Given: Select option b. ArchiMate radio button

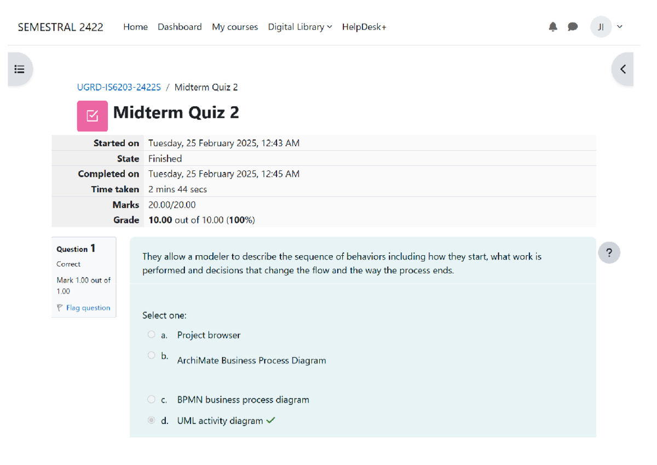Looking at the screenshot, I should tap(151, 355).
